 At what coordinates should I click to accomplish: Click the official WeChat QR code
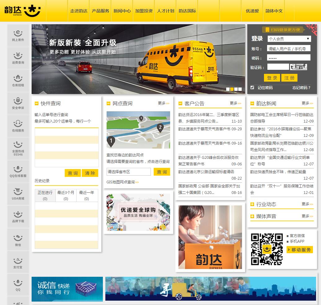267,249
